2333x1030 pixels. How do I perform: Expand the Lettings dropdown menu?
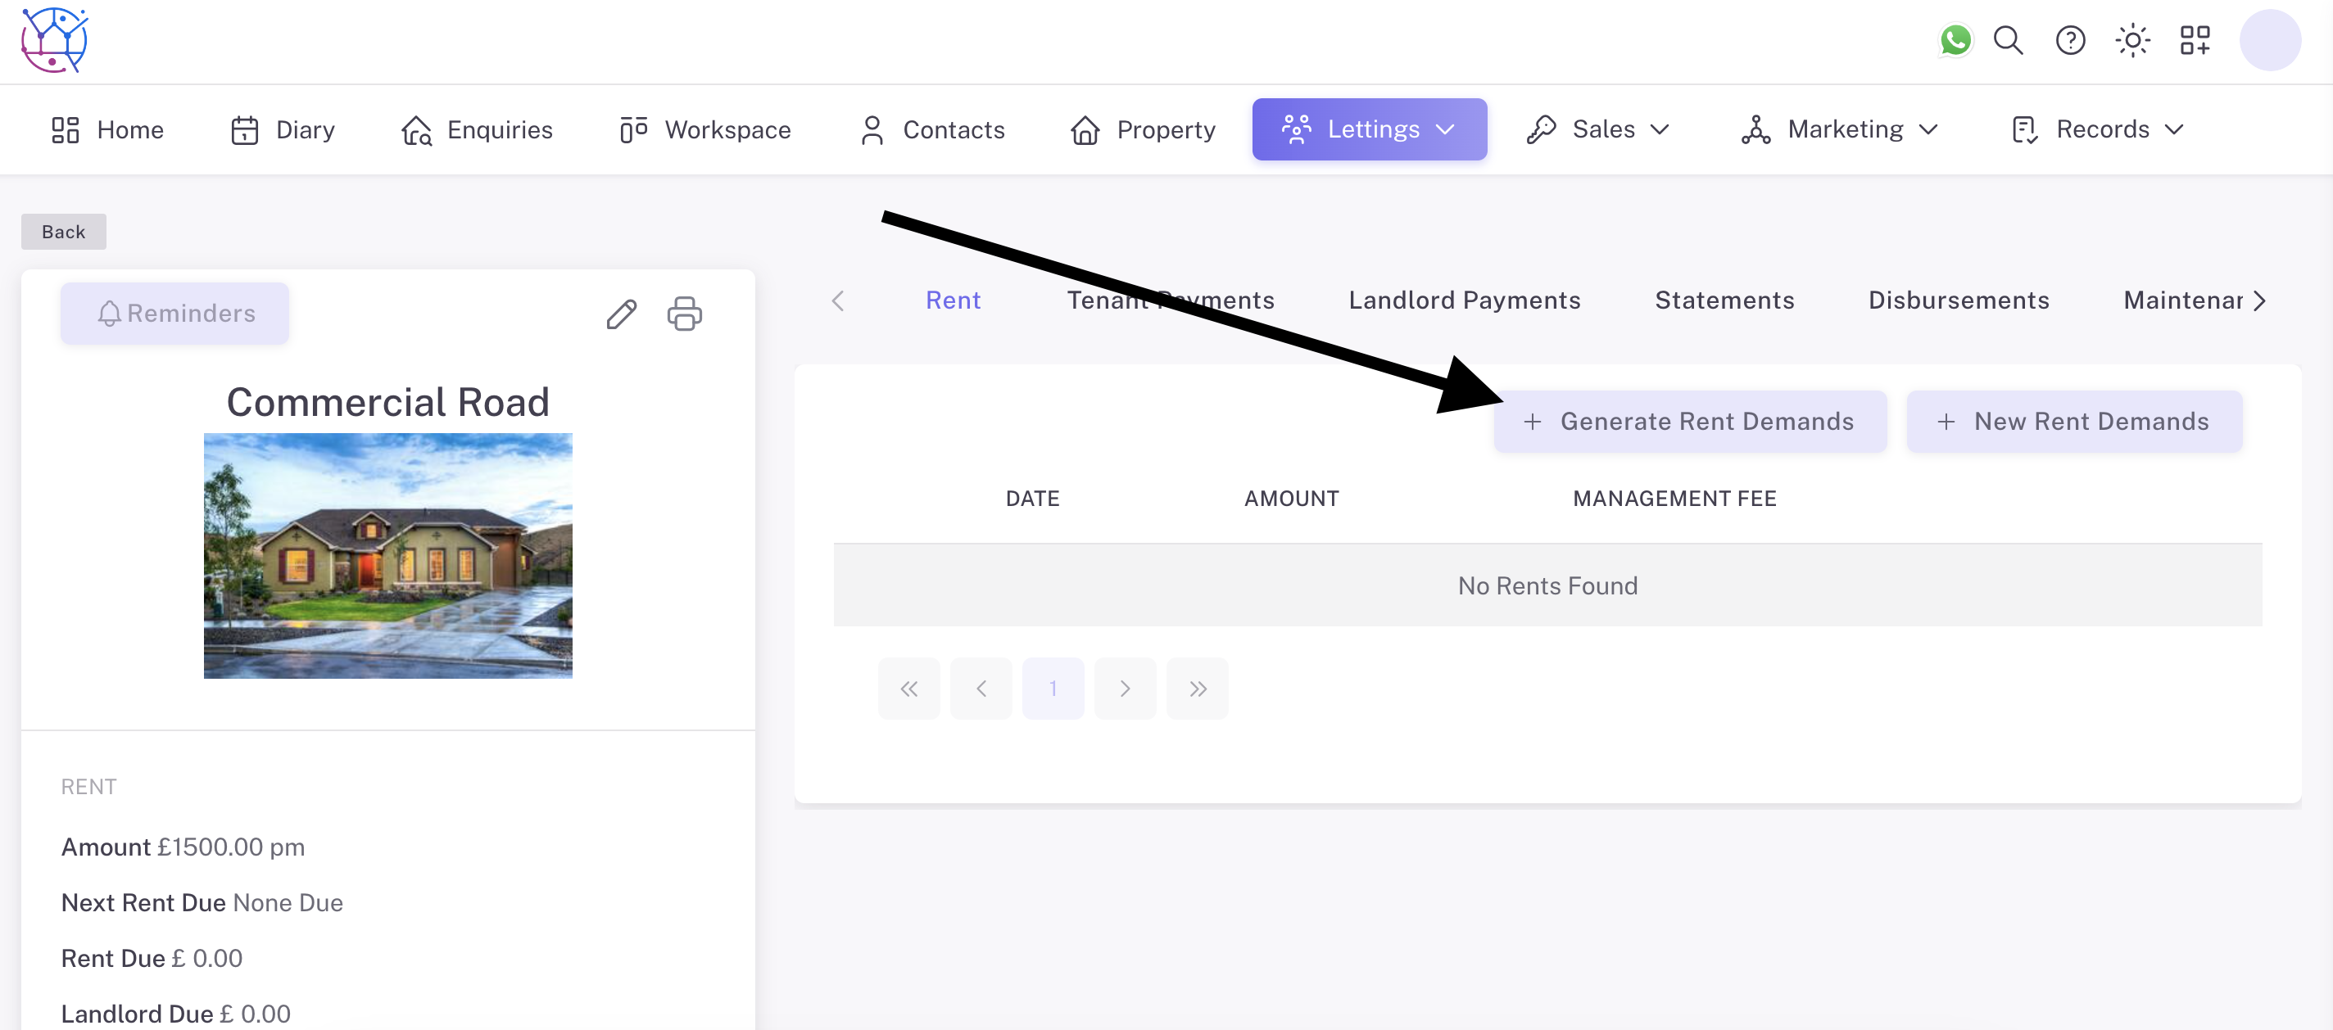pyautogui.click(x=1369, y=129)
